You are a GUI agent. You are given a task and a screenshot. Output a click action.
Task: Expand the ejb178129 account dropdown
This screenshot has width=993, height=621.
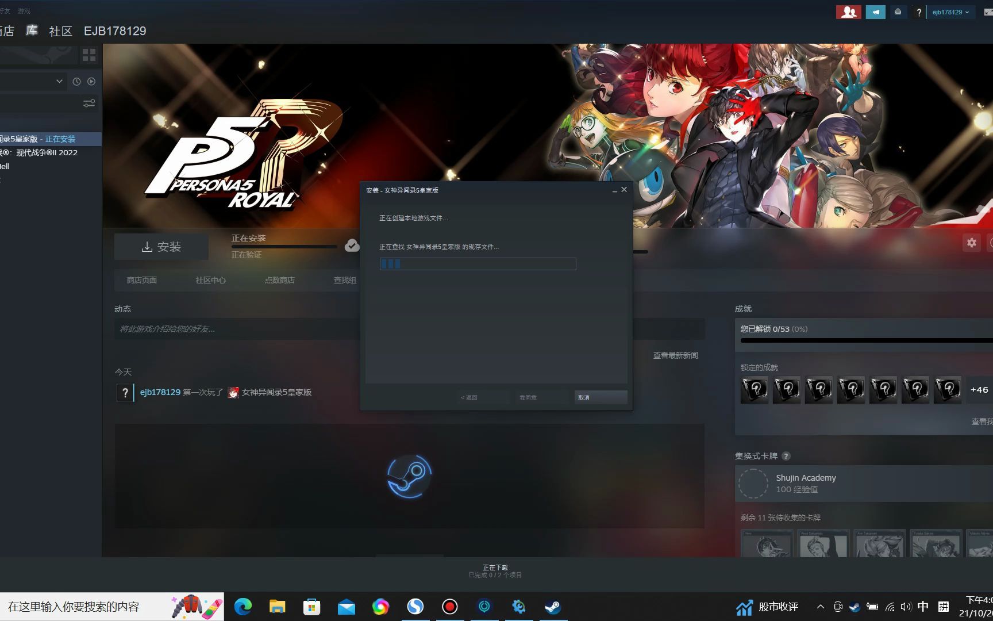click(950, 12)
